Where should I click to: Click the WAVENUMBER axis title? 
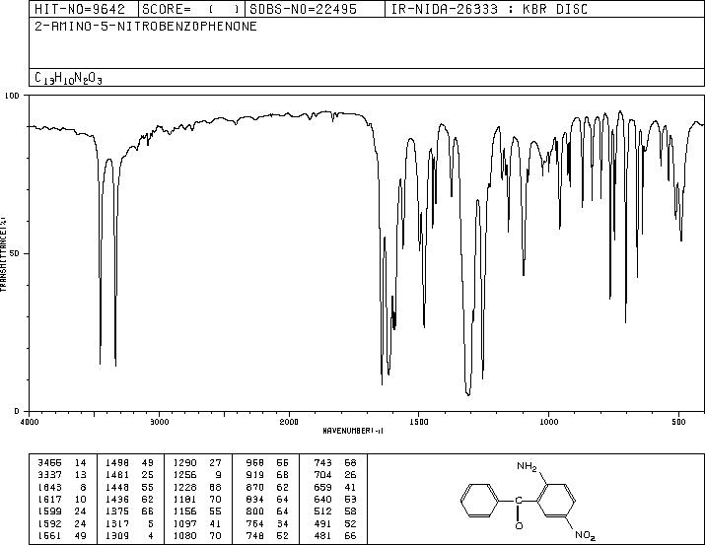[x=353, y=431]
